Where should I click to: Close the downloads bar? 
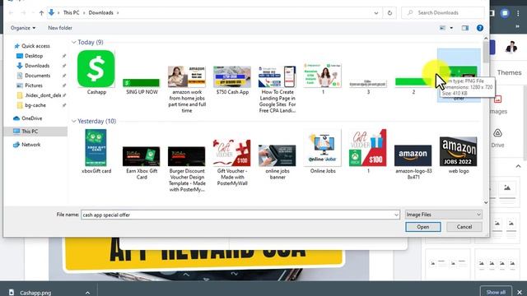pyautogui.click(x=520, y=293)
